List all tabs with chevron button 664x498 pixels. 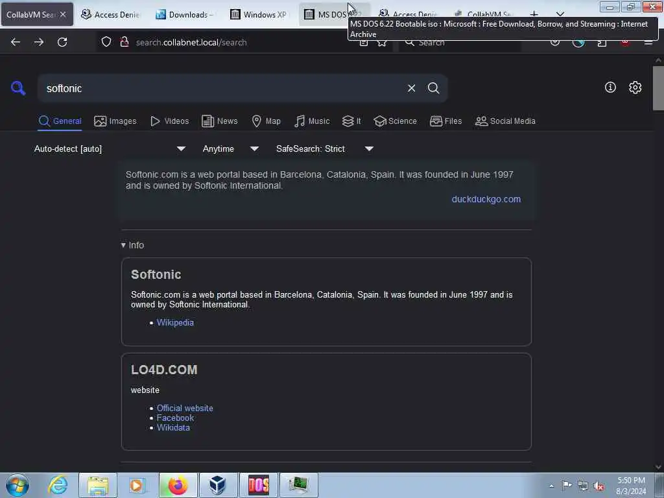point(560,14)
